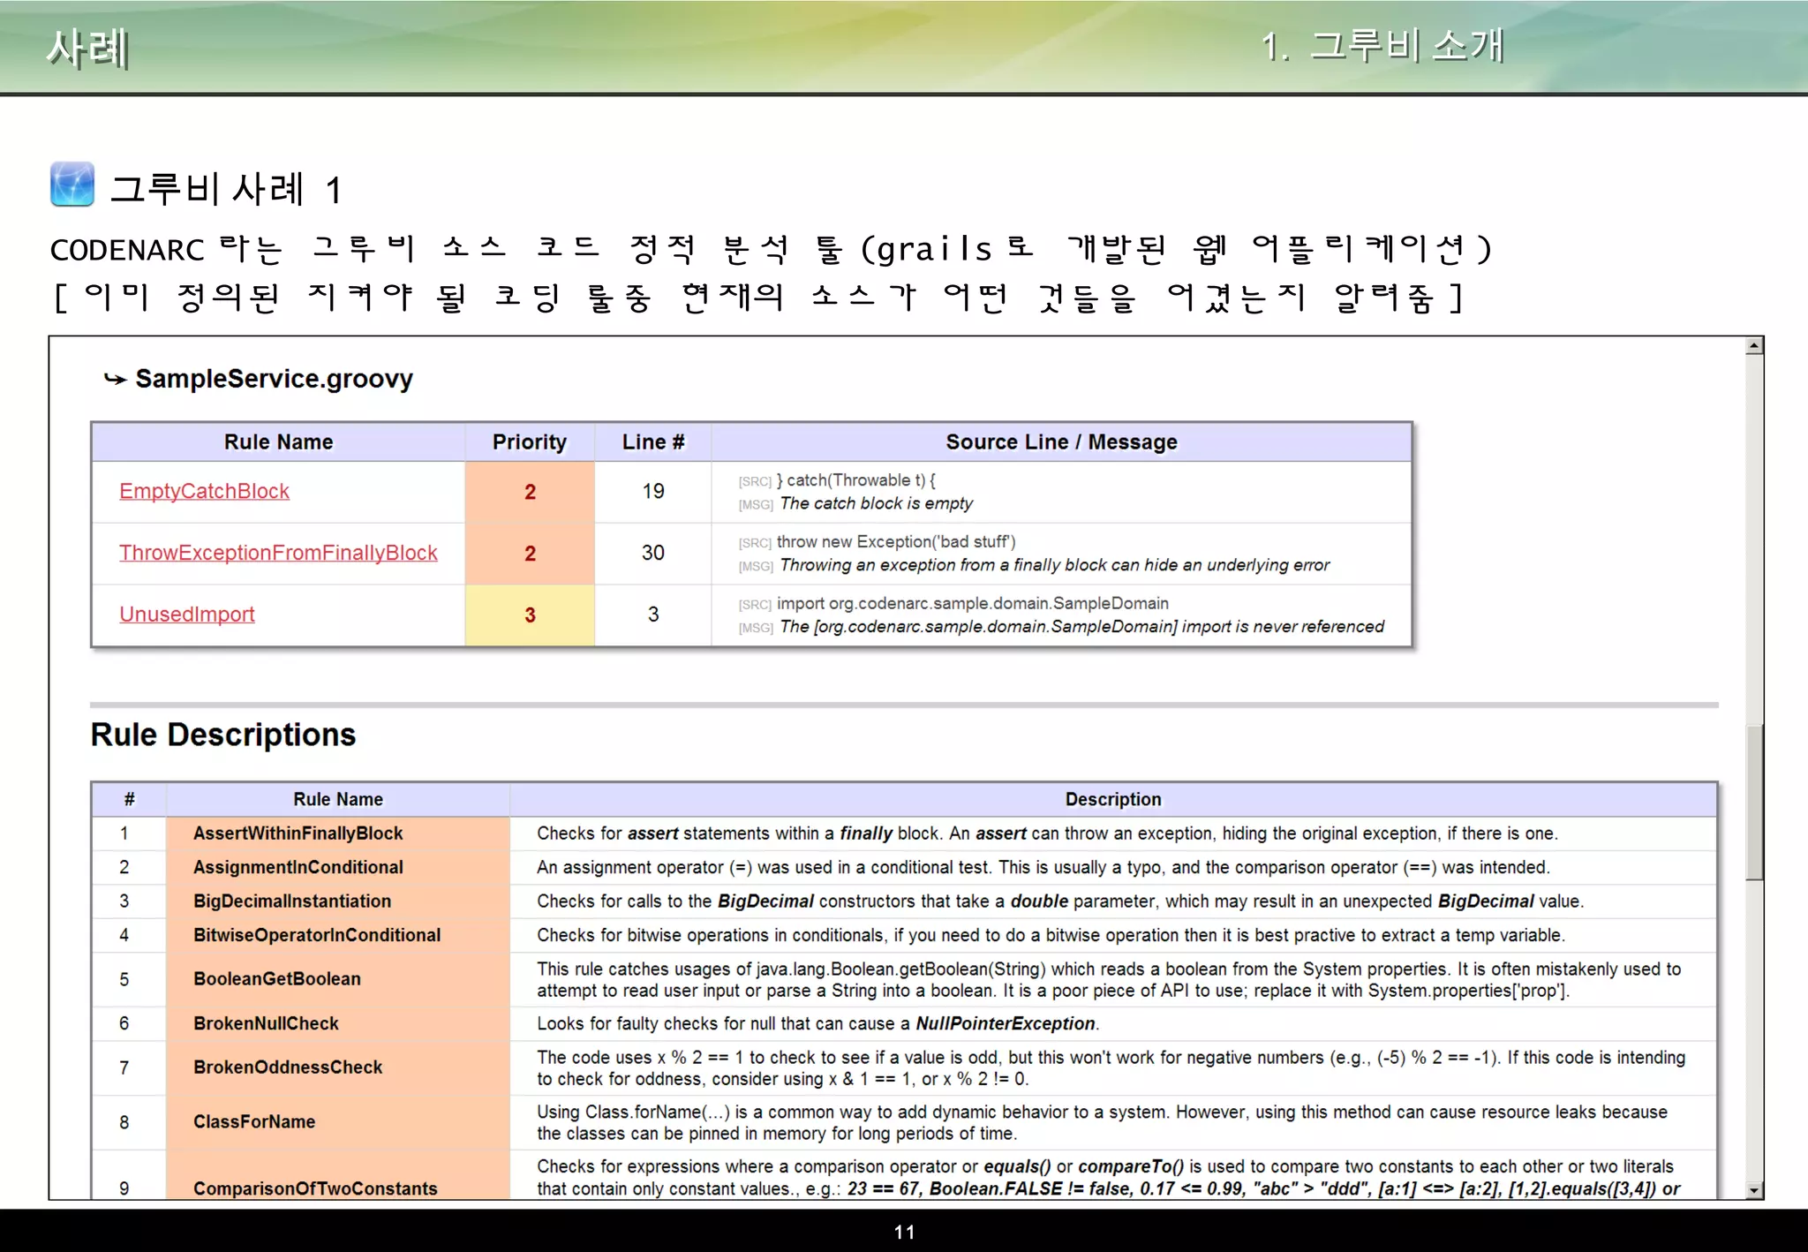Click the Rule Name header of violations table
This screenshot has height=1252, width=1808.
click(278, 442)
